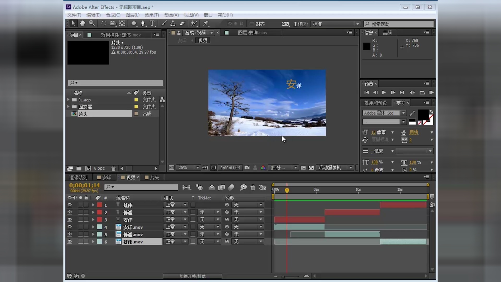Click the show channel RGB icon
The width and height of the screenshot is (501, 282).
(263, 168)
